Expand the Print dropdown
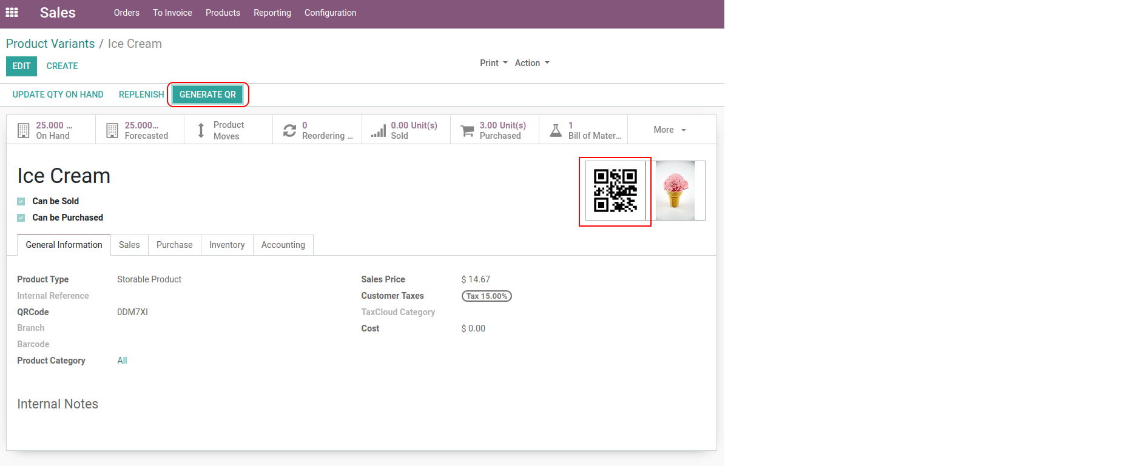Screen dimensions: 1129x466 (493, 63)
